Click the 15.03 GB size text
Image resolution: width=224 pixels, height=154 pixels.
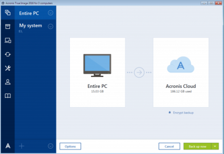97,91
